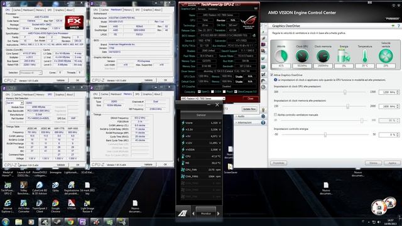Switch to the Sensors tab in GPU-Z
The image size is (402, 226).
point(202,9)
